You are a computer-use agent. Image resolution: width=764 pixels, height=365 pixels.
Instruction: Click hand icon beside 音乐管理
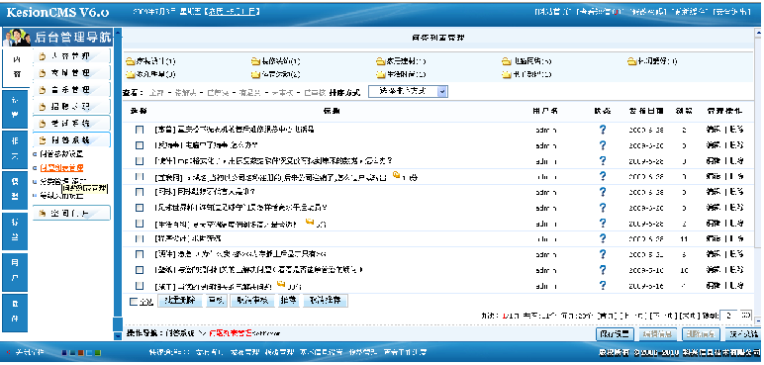coord(43,90)
